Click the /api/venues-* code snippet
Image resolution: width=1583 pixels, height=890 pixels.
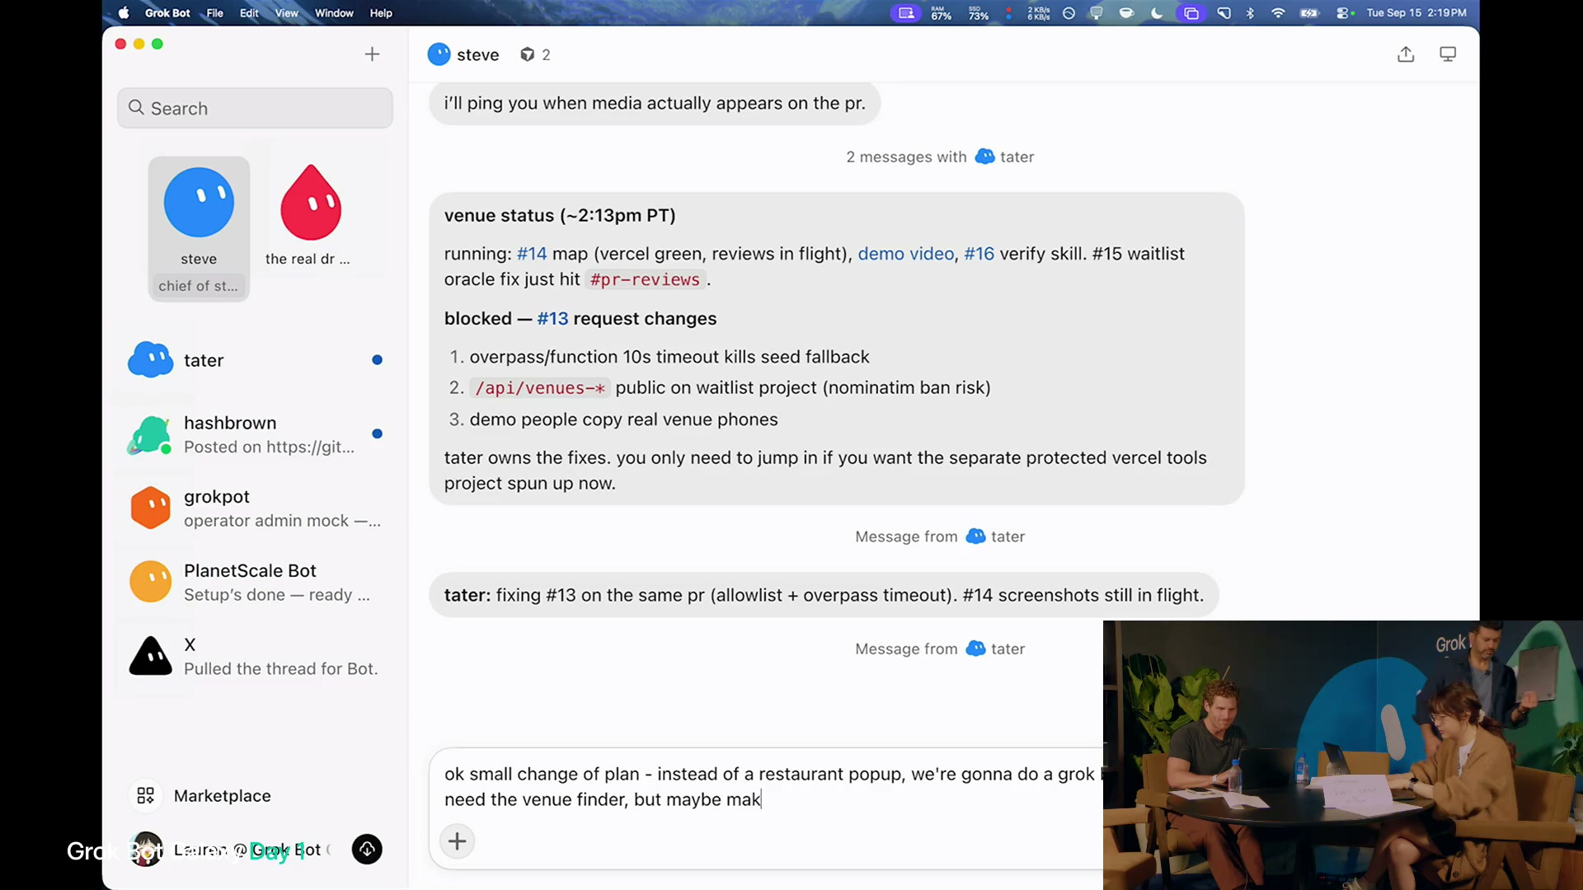click(540, 388)
